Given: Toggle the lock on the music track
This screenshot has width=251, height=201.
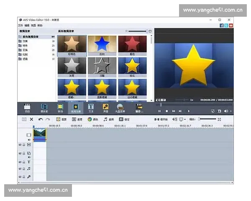Looking at the screenshot, I should [24, 169].
